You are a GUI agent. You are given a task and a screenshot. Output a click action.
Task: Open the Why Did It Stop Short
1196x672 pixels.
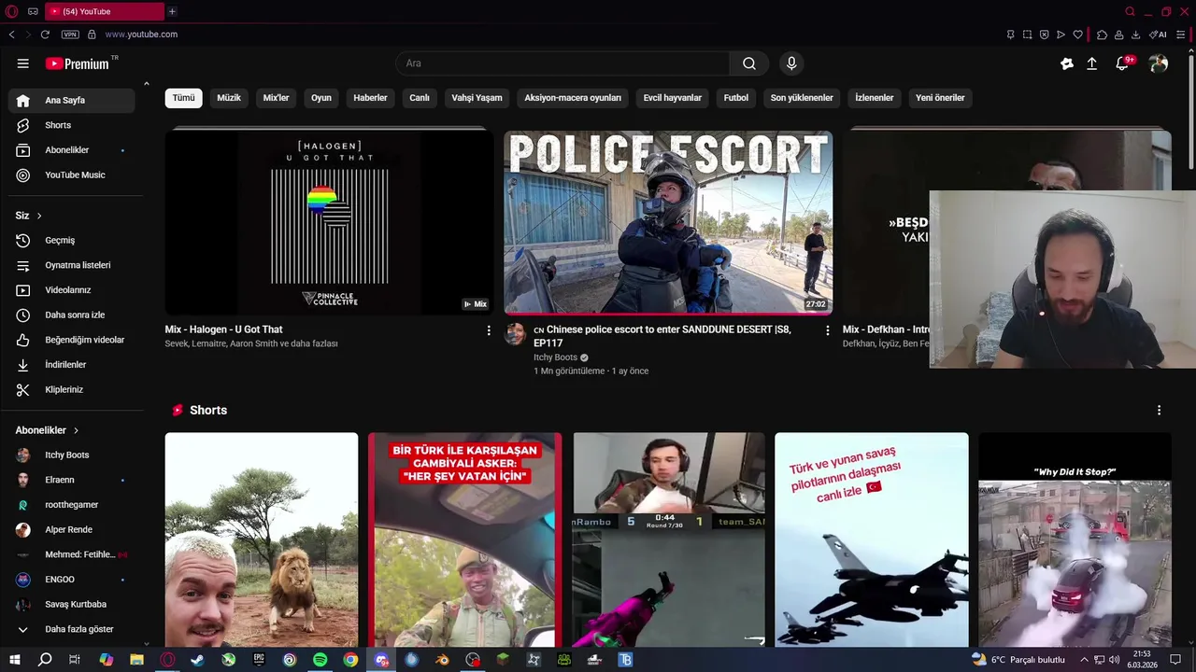[x=1075, y=539]
